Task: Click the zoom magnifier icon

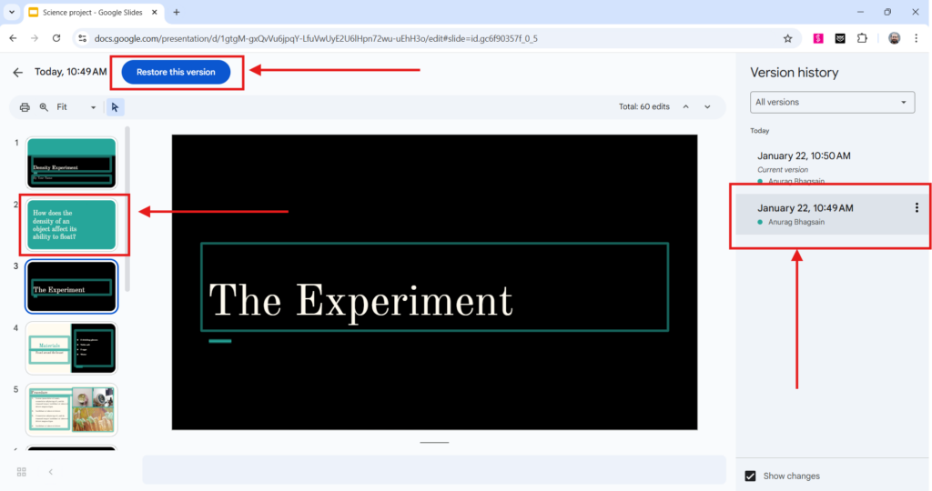Action: point(43,107)
